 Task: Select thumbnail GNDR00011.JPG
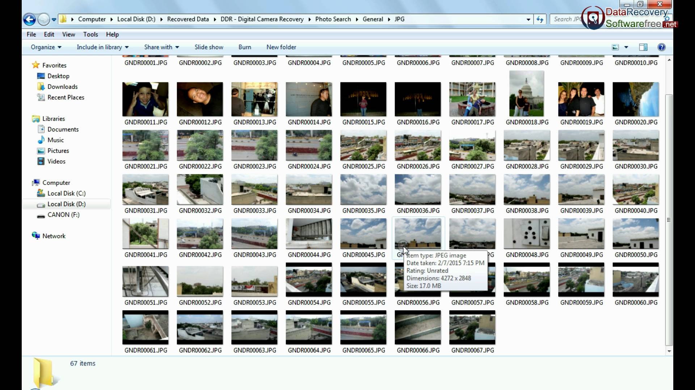pyautogui.click(x=145, y=99)
